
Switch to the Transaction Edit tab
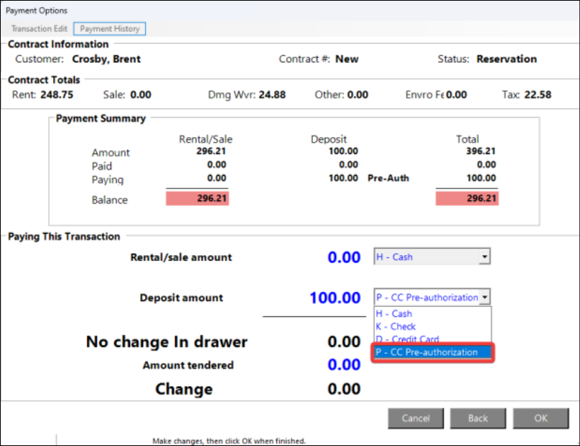[x=39, y=29]
